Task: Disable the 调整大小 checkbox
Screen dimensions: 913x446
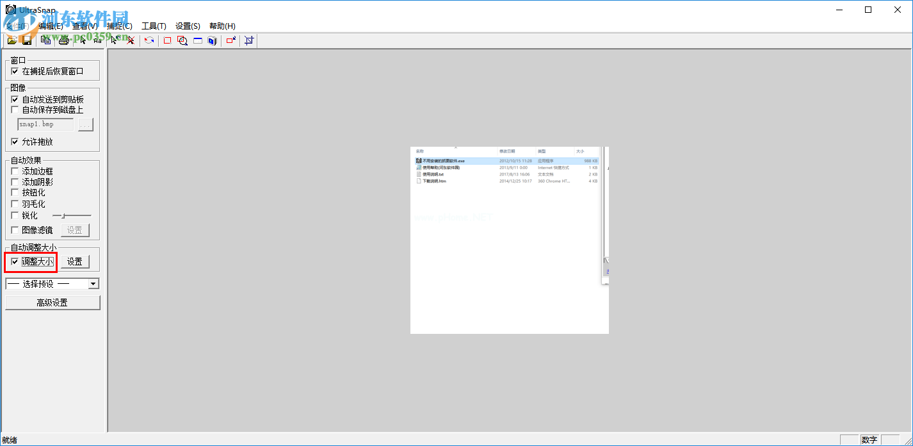Action: pyautogui.click(x=15, y=261)
